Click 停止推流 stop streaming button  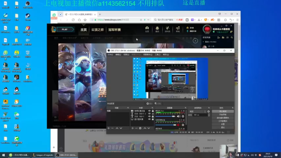(223, 111)
